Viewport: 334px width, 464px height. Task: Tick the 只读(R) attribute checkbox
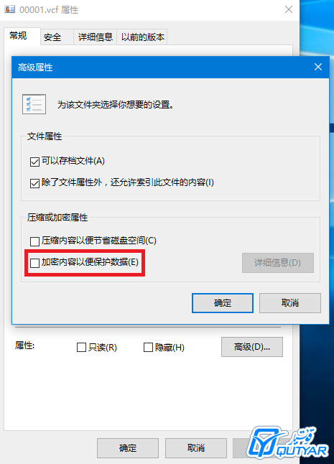tap(81, 347)
